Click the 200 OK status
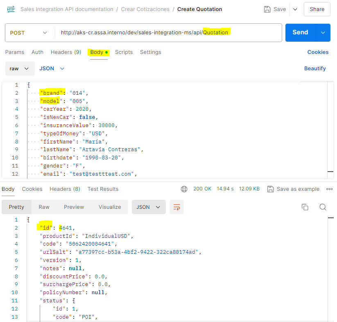The height and width of the screenshot is (322, 337). click(x=202, y=189)
